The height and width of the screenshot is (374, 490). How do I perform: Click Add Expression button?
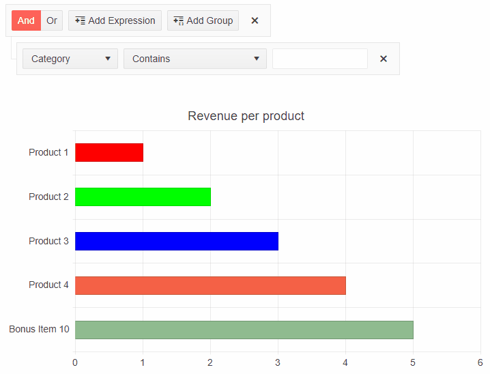click(115, 20)
